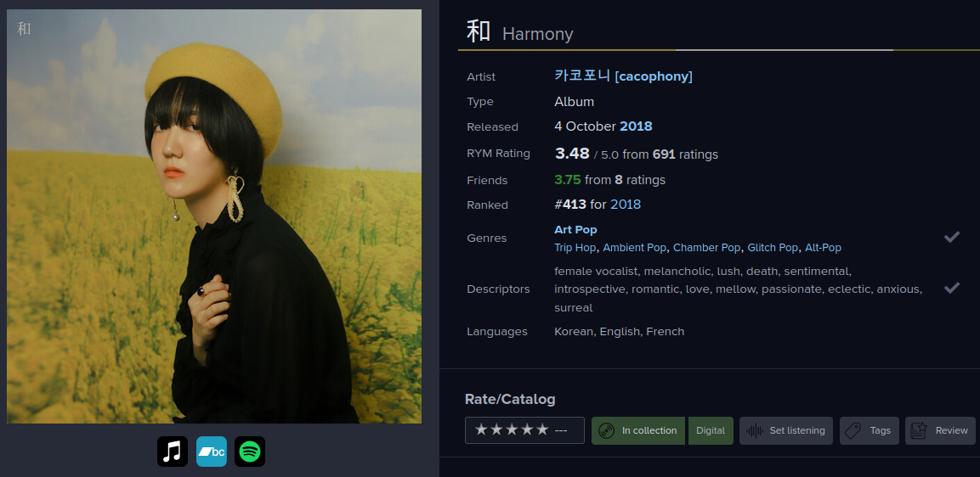Click the Harmony album title
This screenshot has height=477, width=980.
tap(537, 34)
